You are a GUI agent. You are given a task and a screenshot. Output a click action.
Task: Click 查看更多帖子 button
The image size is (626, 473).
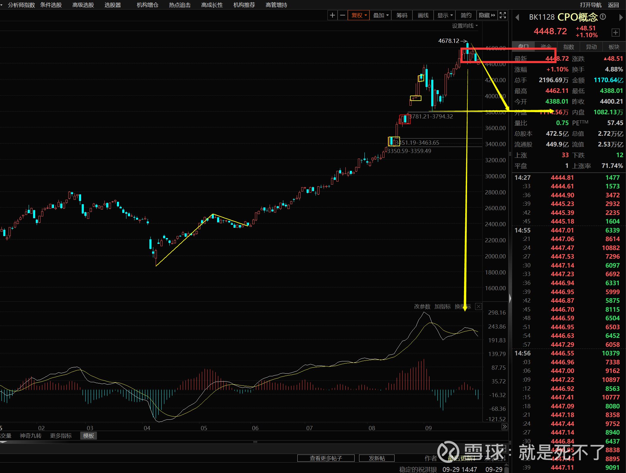coord(326,458)
